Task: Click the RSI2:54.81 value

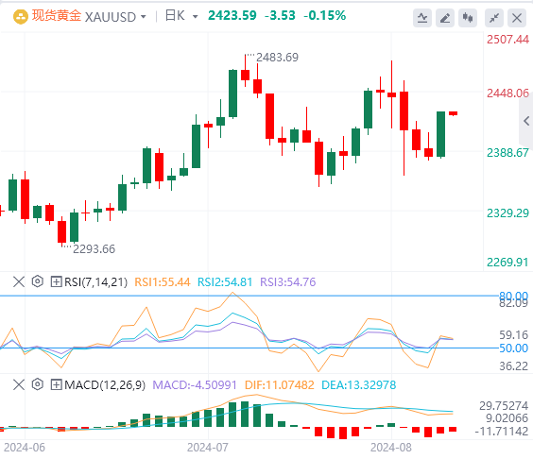Action: click(225, 282)
